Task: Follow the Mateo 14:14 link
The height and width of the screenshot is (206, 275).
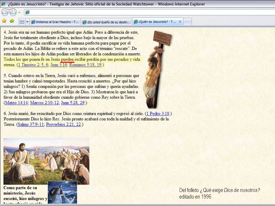Action: (x=16, y=103)
